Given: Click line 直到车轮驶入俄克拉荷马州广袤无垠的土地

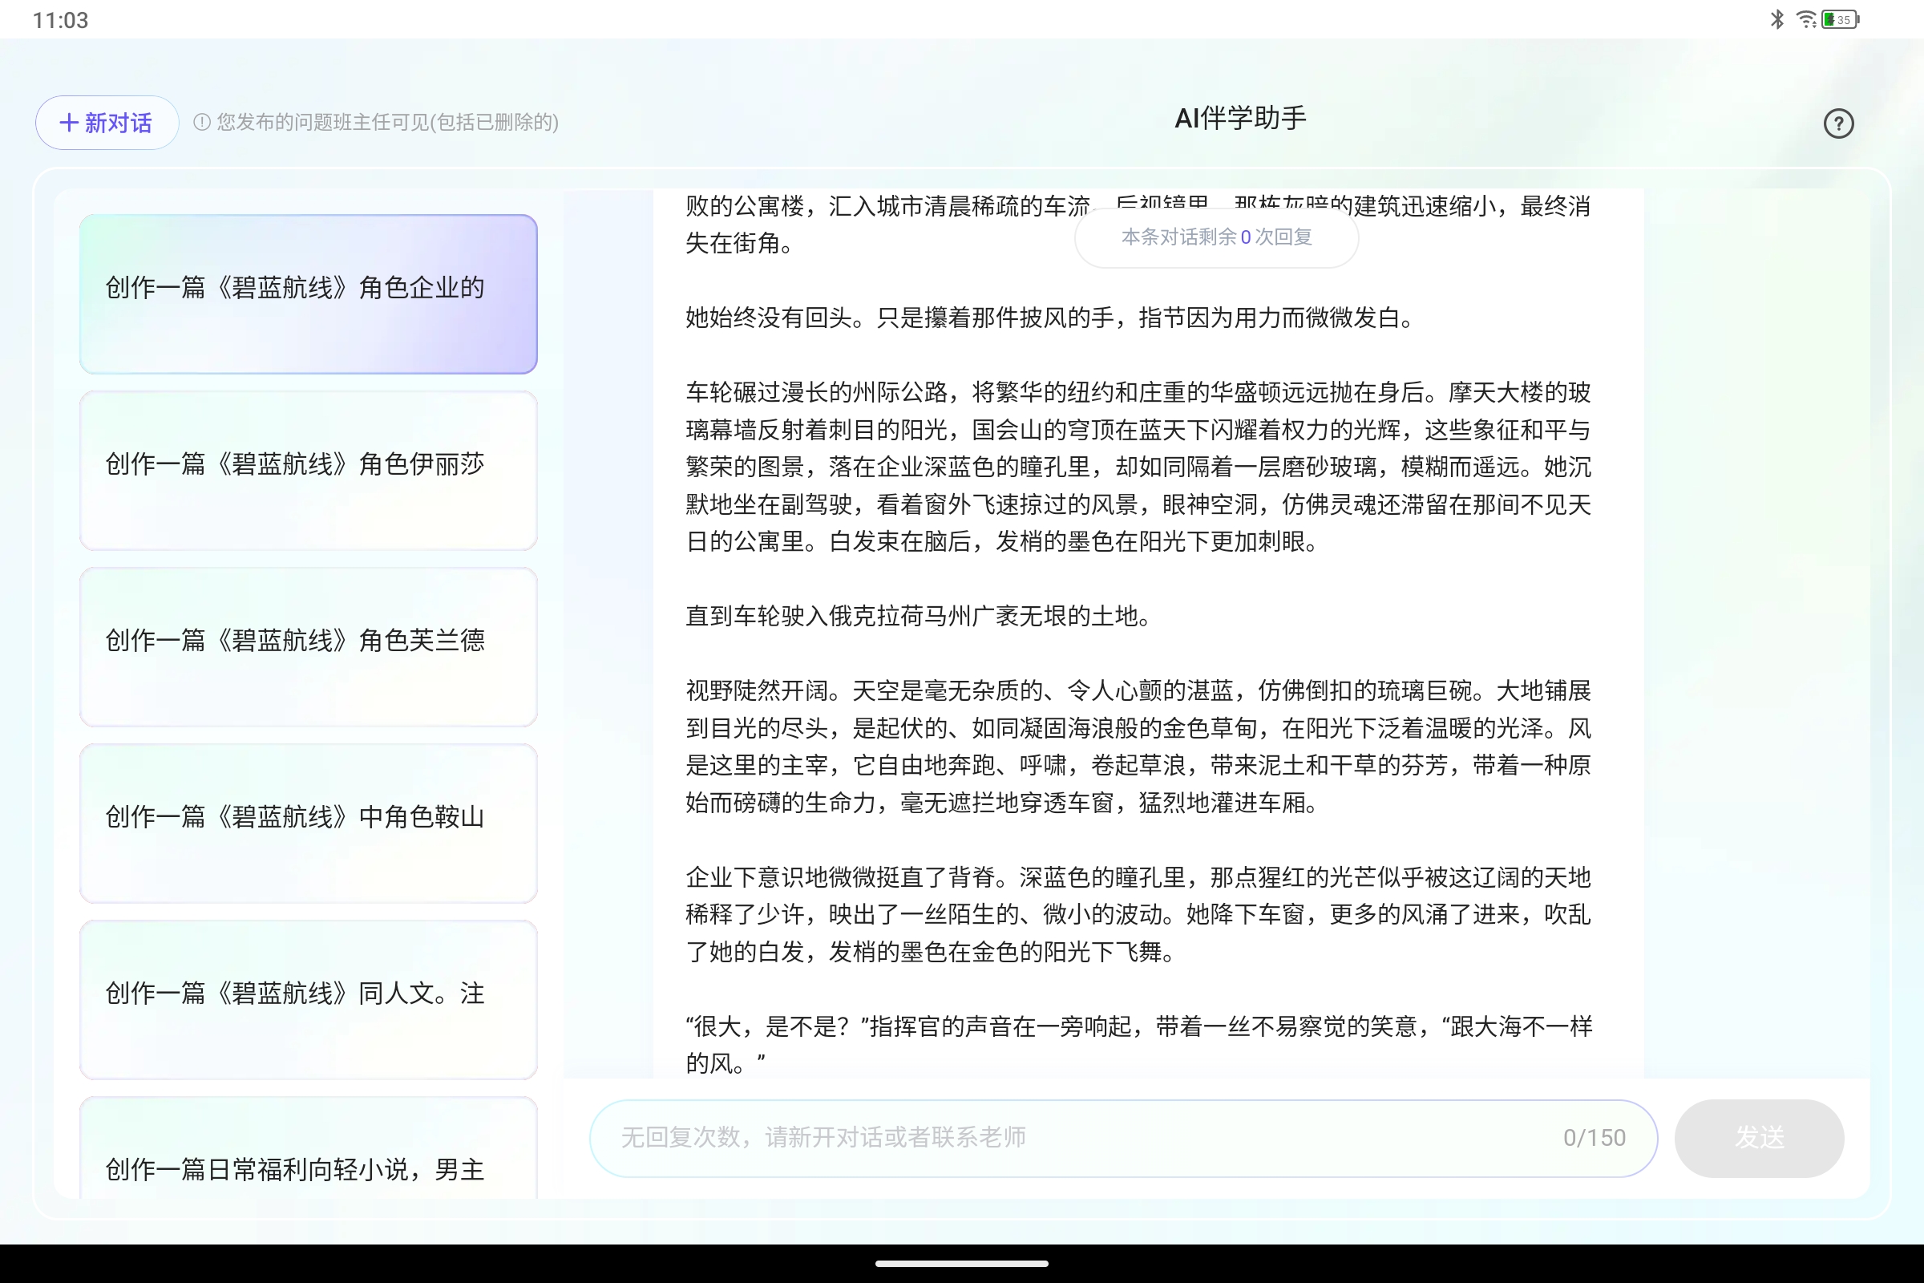Looking at the screenshot, I should pos(919,615).
